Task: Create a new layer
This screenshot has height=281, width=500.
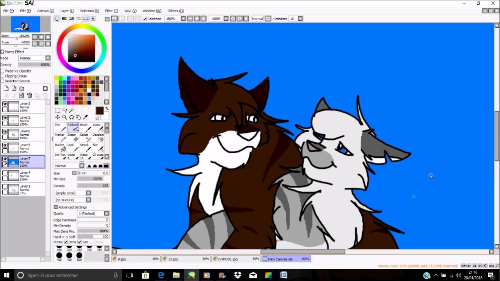Action: [x=6, y=89]
